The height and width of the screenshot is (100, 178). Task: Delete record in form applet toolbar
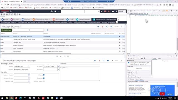(99, 61)
